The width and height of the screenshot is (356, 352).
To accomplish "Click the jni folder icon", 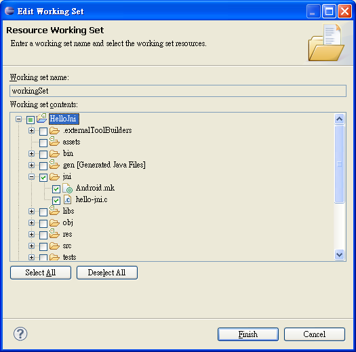I will (x=54, y=177).
